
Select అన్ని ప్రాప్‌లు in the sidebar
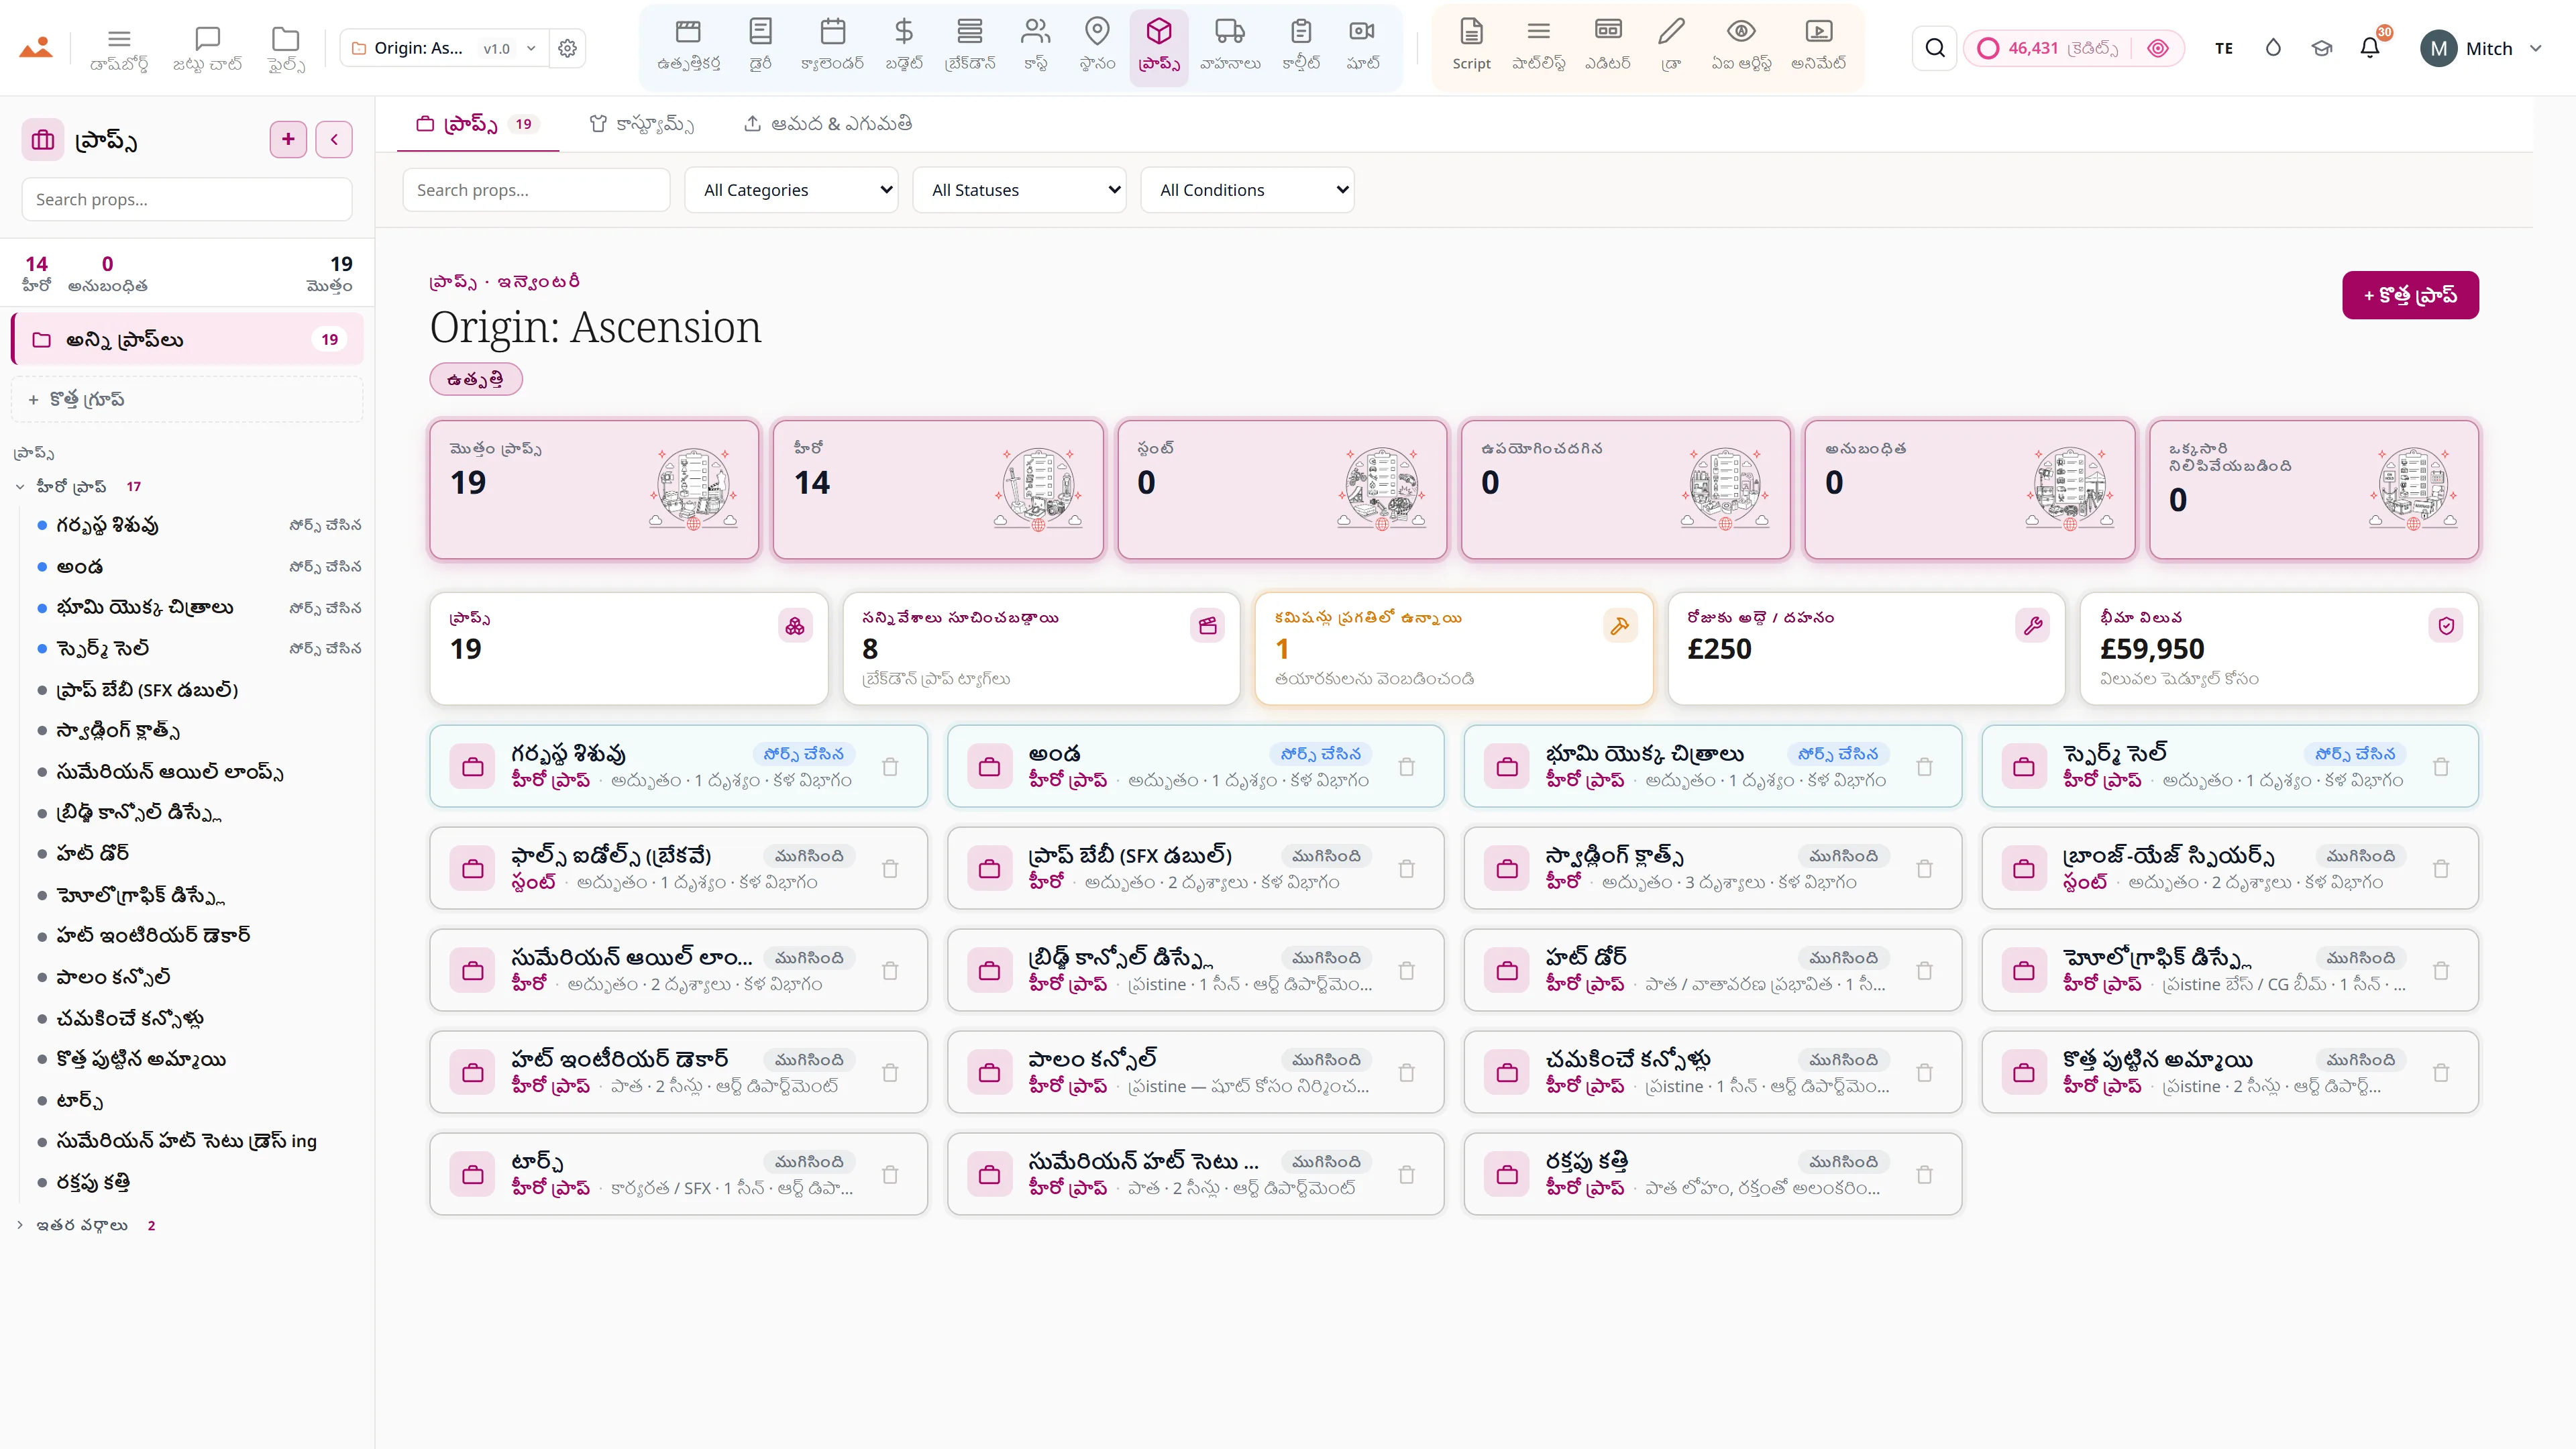tap(187, 340)
